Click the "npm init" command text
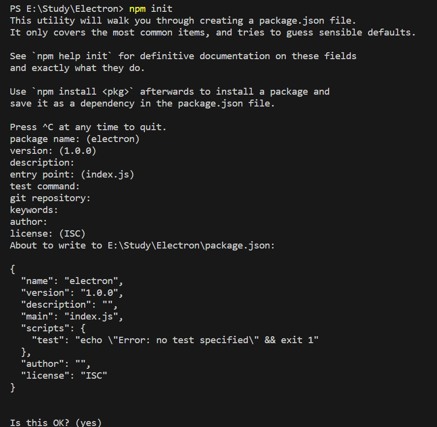This screenshot has height=427, width=437. [151, 9]
